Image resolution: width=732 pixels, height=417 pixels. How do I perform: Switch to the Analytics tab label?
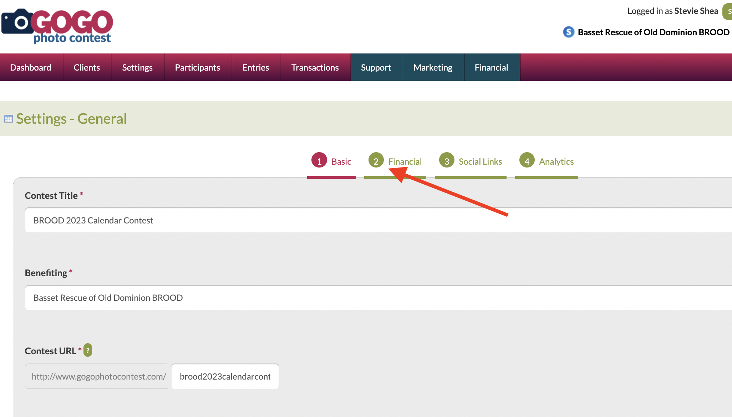(x=556, y=162)
